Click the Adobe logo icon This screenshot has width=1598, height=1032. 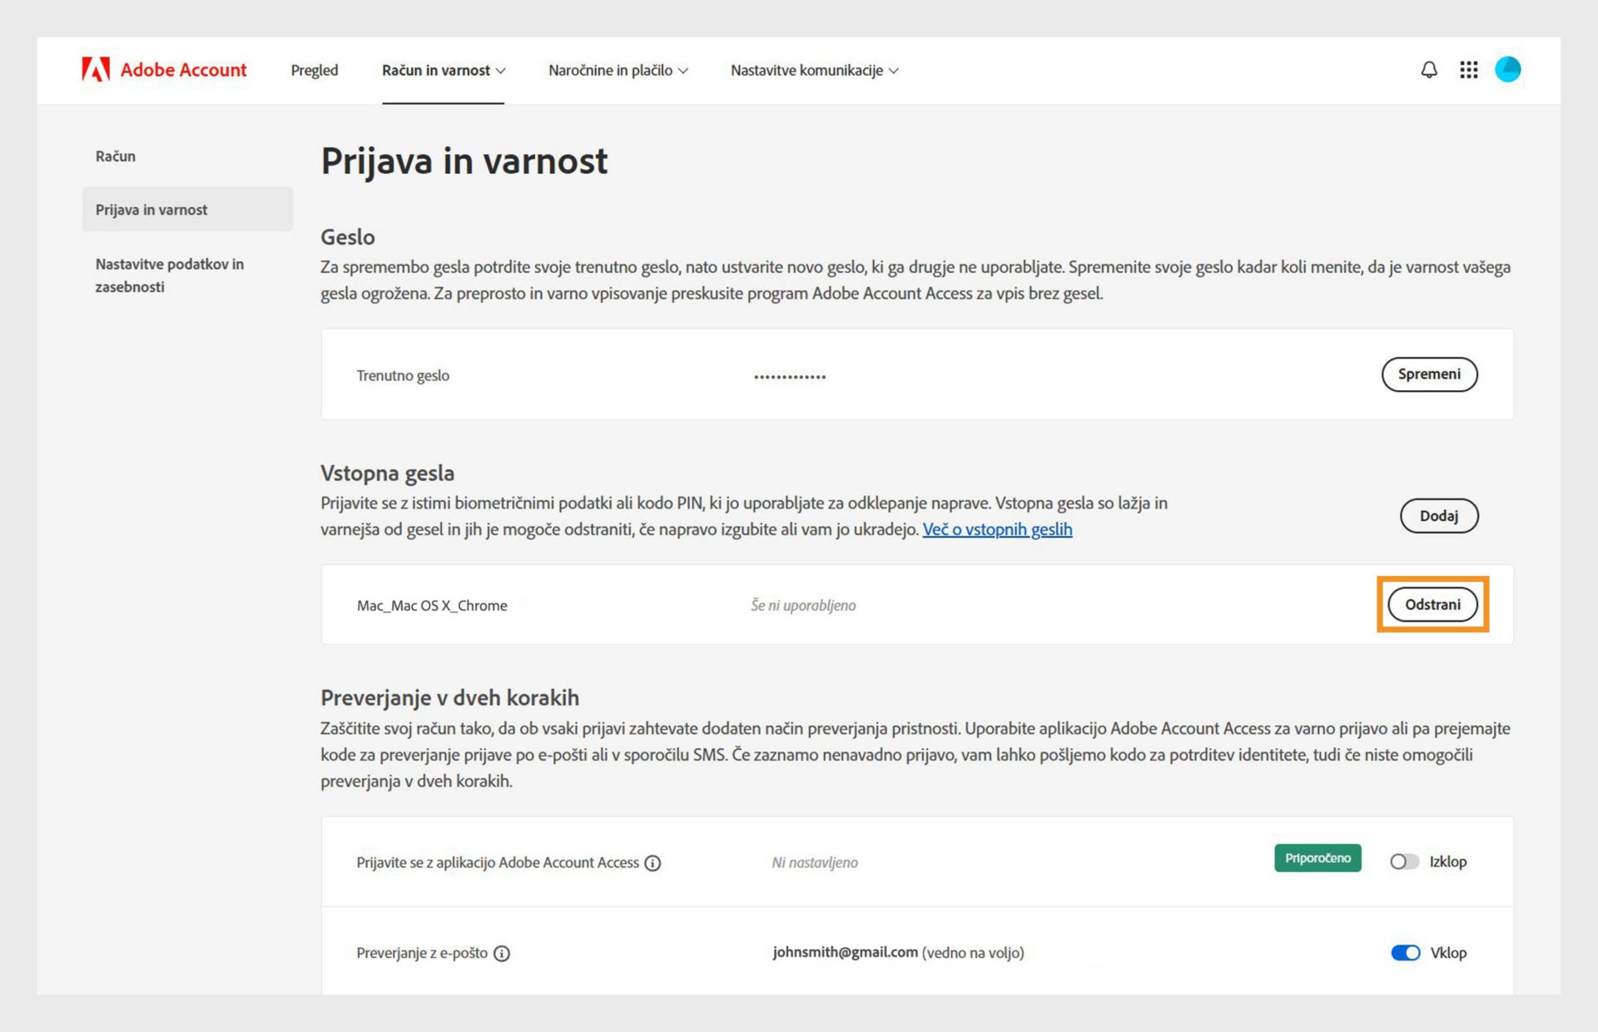(96, 70)
